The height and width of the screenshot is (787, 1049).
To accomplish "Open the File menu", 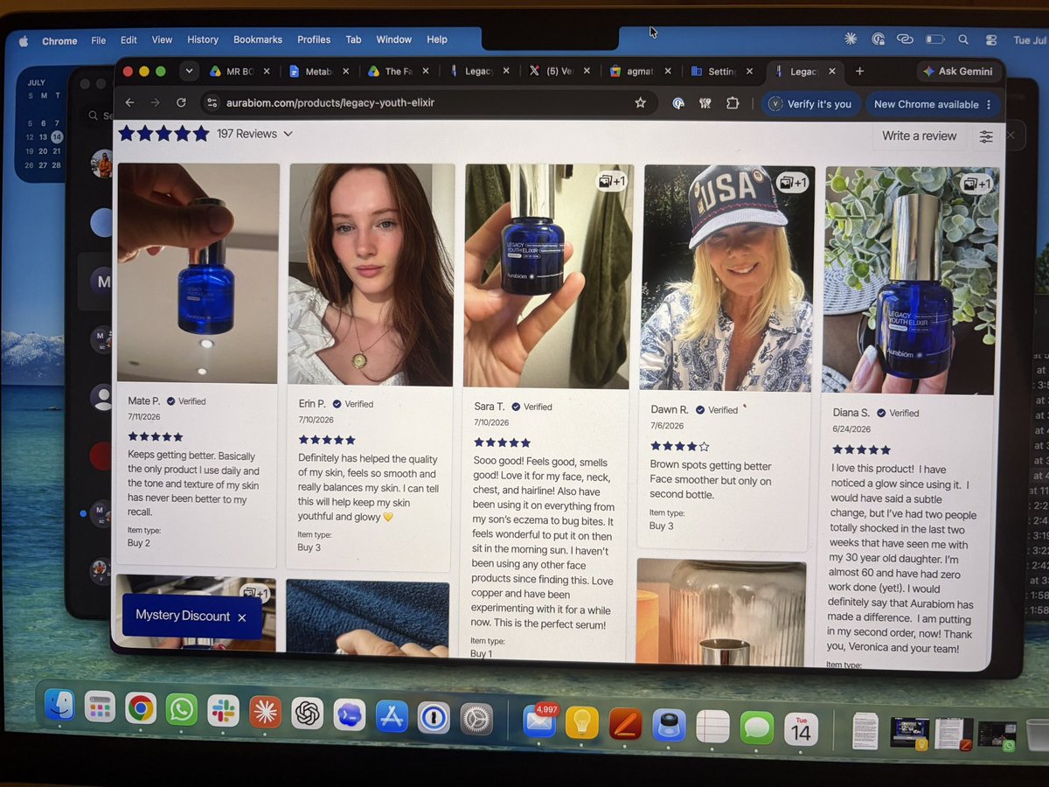I will 99,40.
